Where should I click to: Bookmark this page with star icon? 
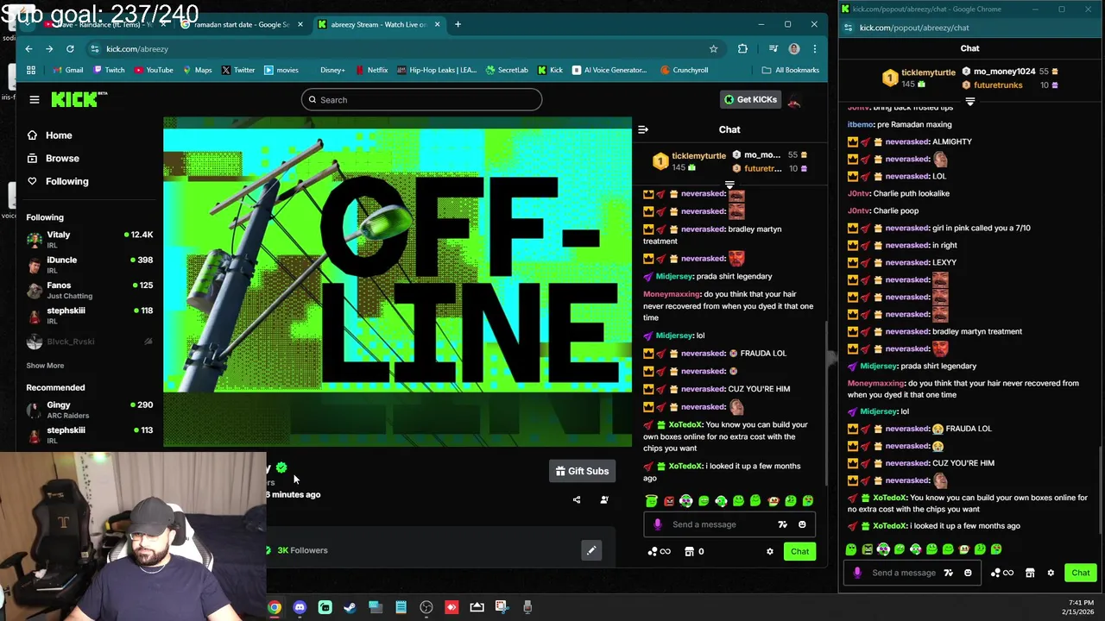click(713, 49)
